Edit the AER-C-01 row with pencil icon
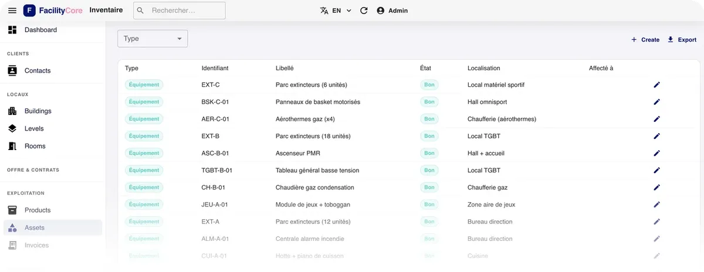Viewport: 704px width, 272px height. 657,119
